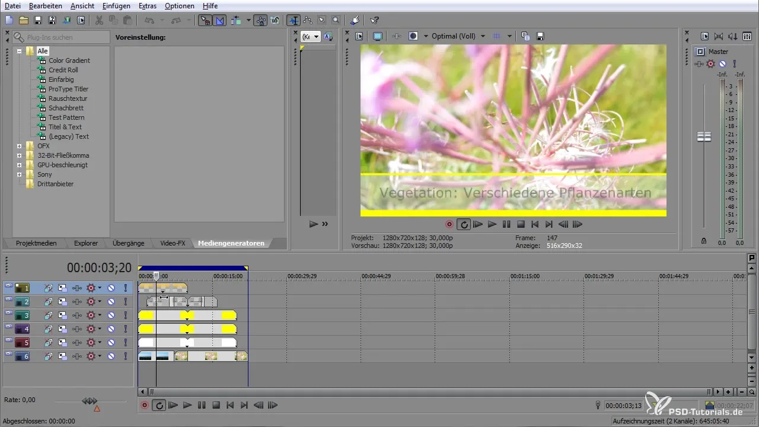
Task: Click the Rate scrub slider control
Action: pyautogui.click(x=90, y=401)
